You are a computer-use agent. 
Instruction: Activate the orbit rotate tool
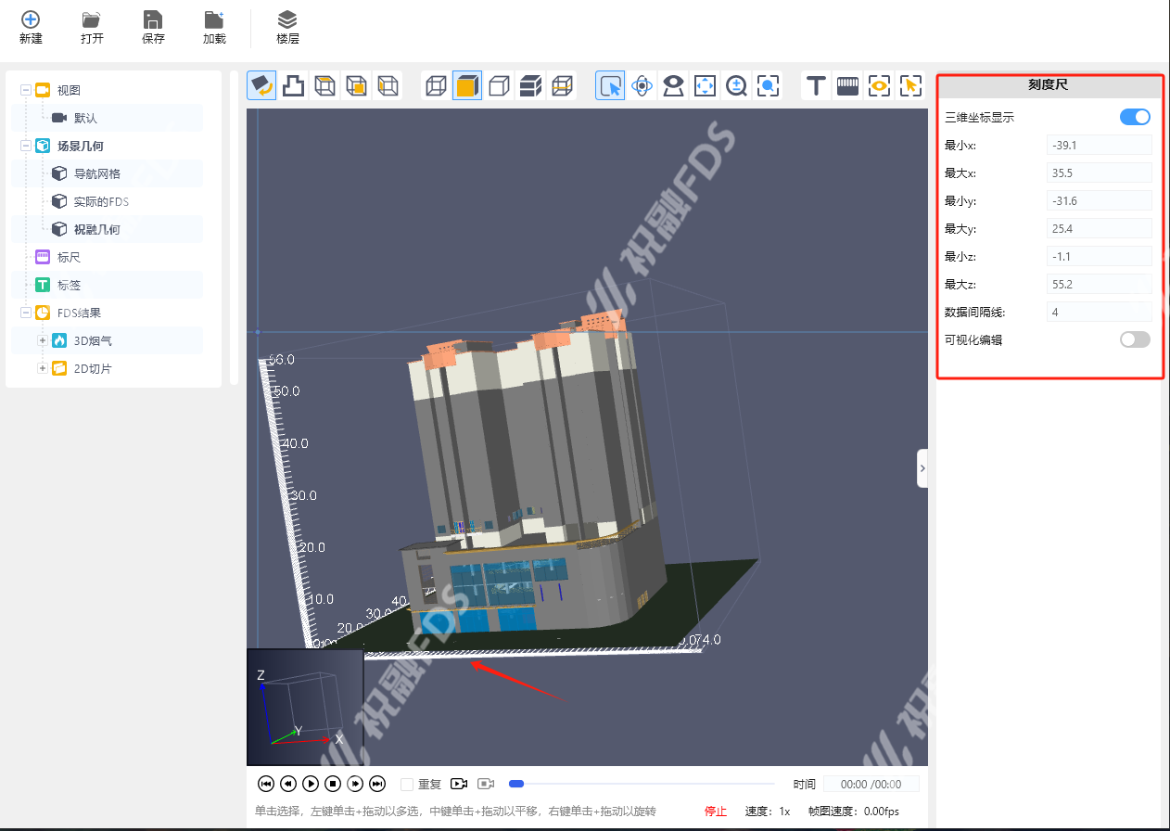[642, 86]
